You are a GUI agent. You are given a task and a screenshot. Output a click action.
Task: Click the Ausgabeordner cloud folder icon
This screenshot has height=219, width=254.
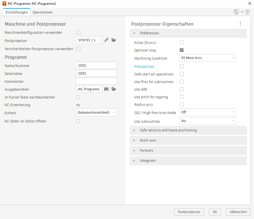106,89
